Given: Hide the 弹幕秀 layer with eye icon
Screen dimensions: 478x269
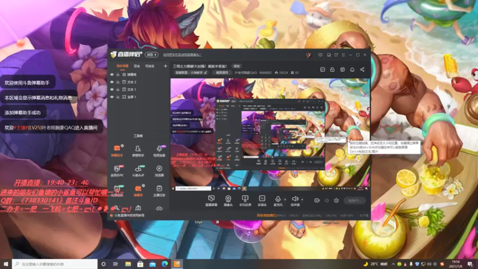Looking at the screenshot, I should click(x=112, y=74).
